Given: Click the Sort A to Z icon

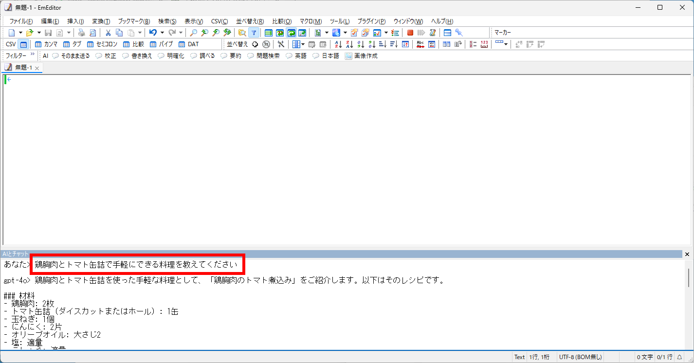Looking at the screenshot, I should pyautogui.click(x=338, y=44).
